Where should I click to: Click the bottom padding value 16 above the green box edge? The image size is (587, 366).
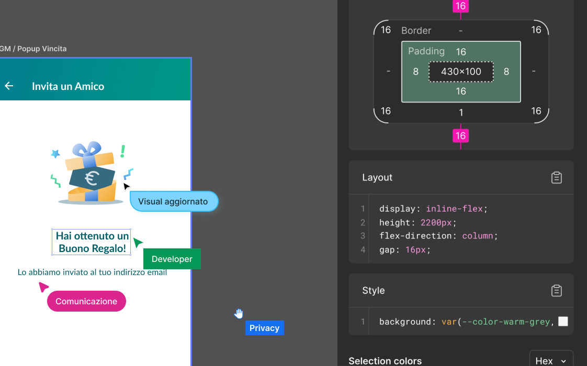(x=461, y=91)
